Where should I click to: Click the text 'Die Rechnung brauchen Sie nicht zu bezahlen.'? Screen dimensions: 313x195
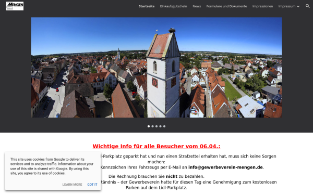(x=156, y=176)
